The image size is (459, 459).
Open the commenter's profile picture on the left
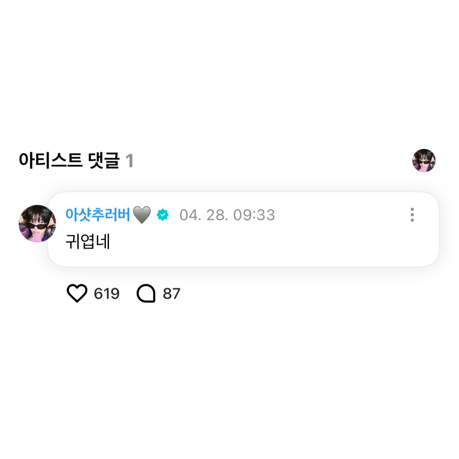coord(37,223)
